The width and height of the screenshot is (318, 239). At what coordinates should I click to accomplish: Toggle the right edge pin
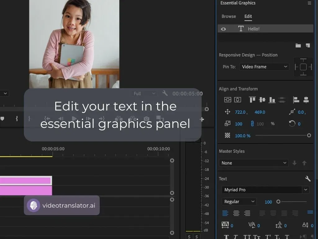coord(310,67)
